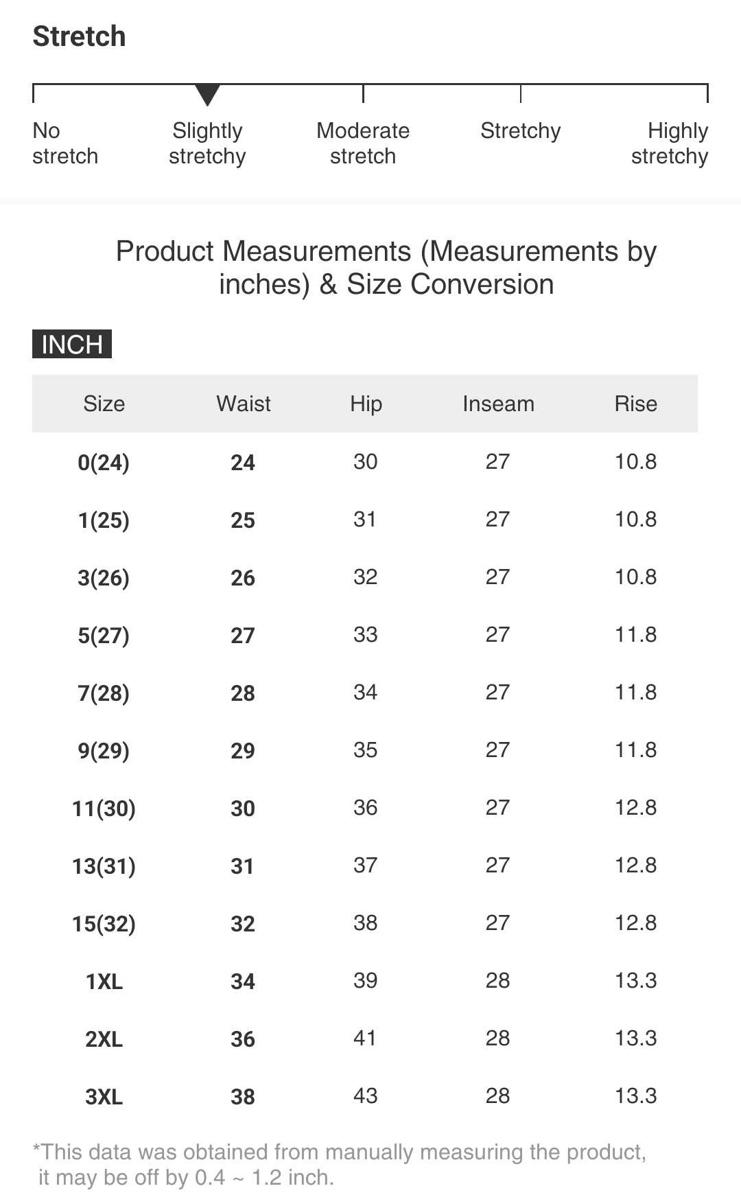Click the Rise column header

635,404
